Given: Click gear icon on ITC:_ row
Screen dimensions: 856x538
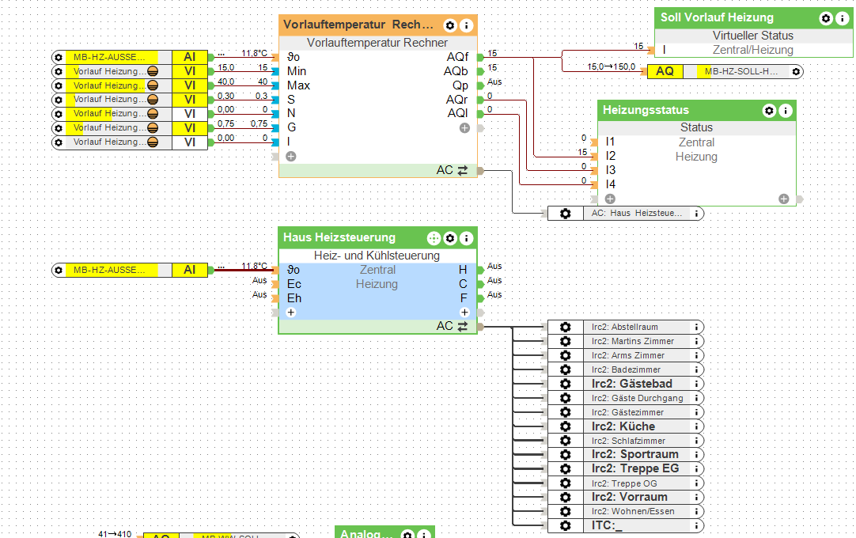Looking at the screenshot, I should pos(566,525).
